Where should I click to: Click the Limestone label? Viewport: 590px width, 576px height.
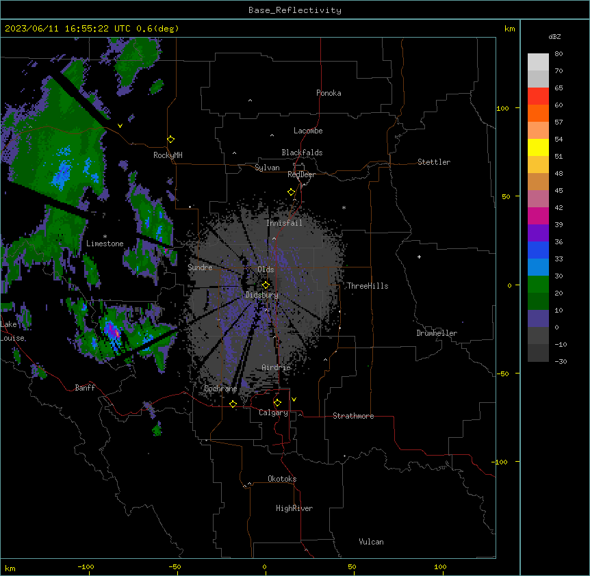point(105,244)
